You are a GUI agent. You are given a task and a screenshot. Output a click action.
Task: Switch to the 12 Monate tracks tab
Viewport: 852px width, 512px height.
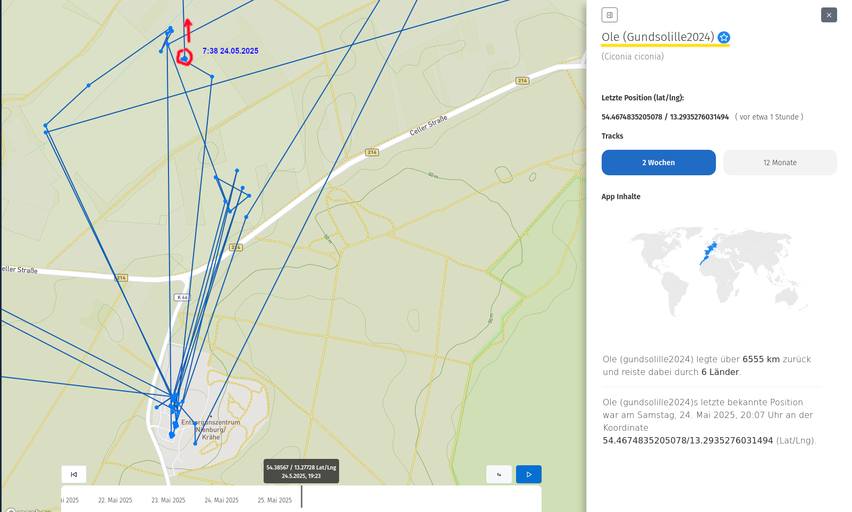click(780, 163)
